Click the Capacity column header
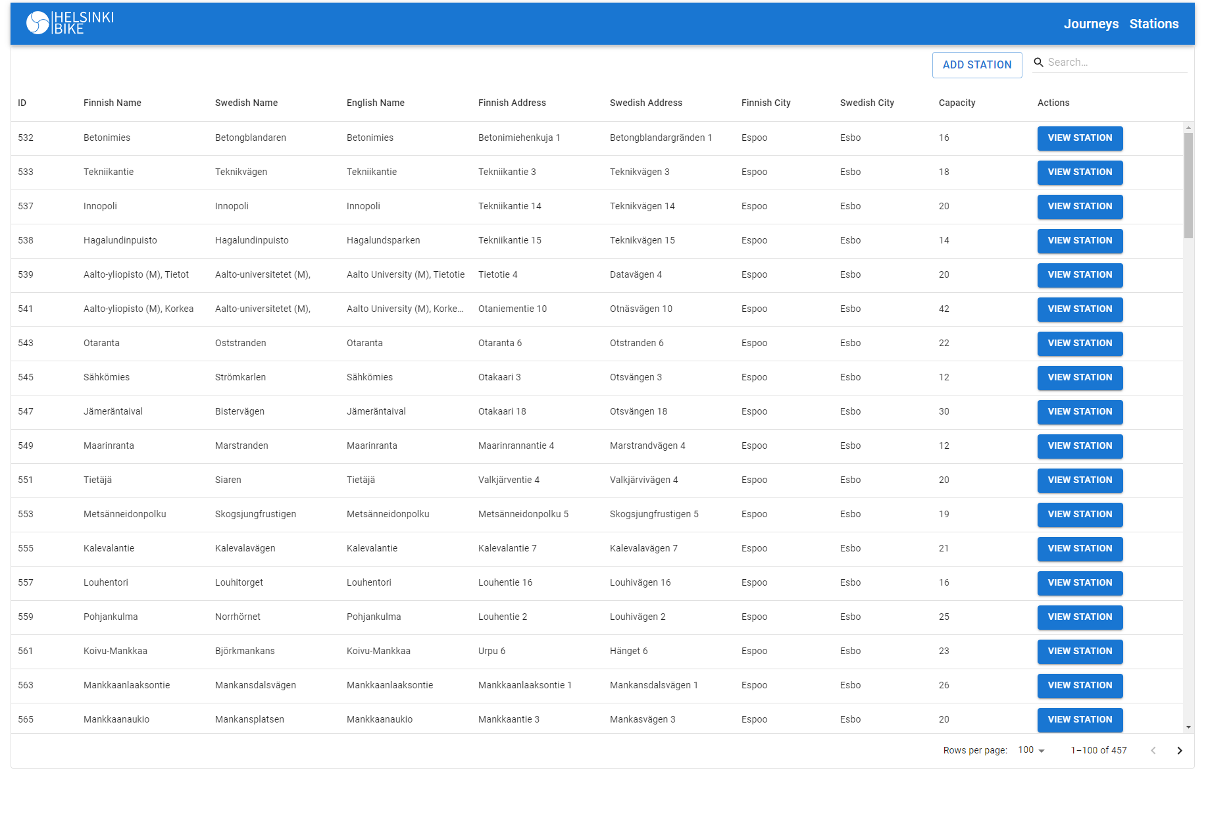 [x=957, y=103]
